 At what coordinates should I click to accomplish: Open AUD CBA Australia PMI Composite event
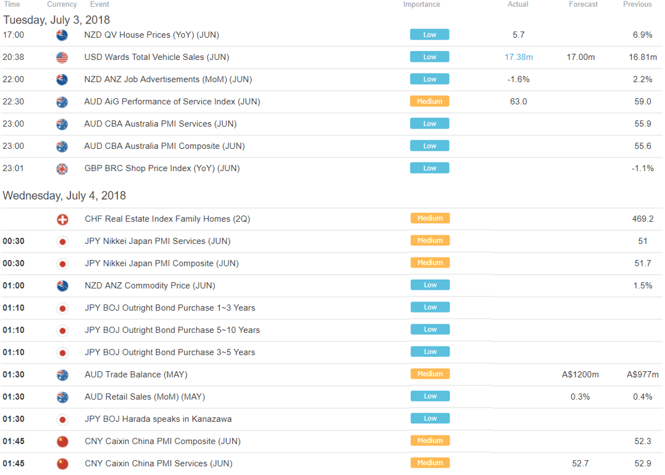165,146
